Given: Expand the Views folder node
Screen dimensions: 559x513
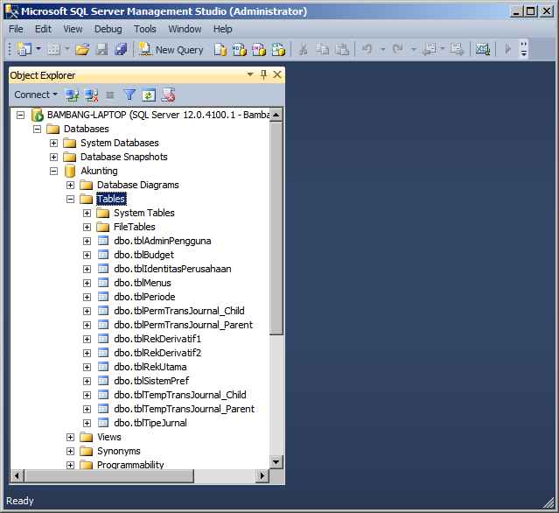Looking at the screenshot, I should (x=70, y=437).
